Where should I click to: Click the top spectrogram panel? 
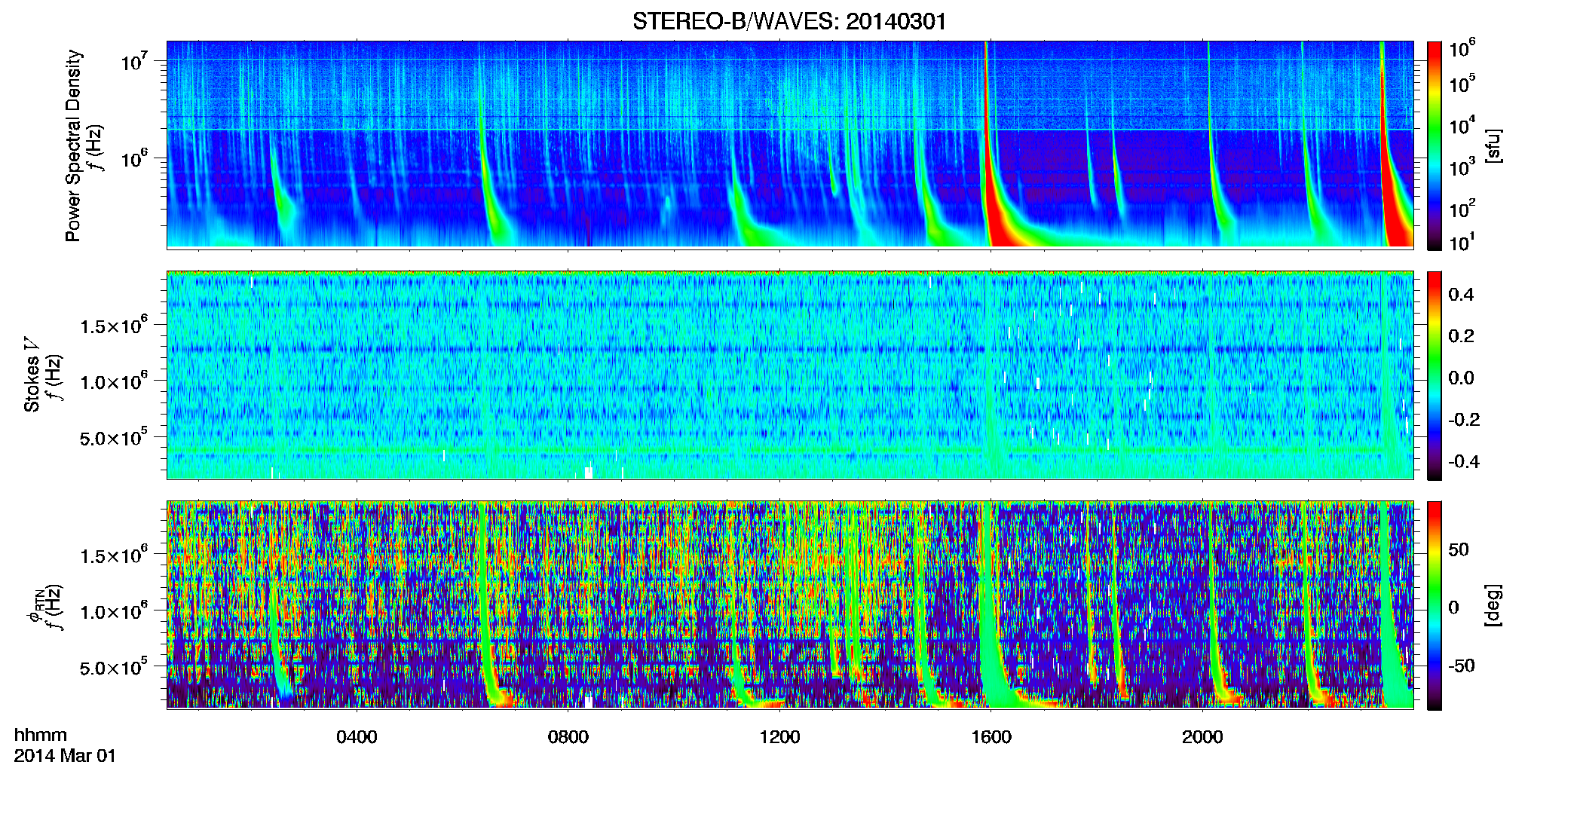[x=790, y=145]
